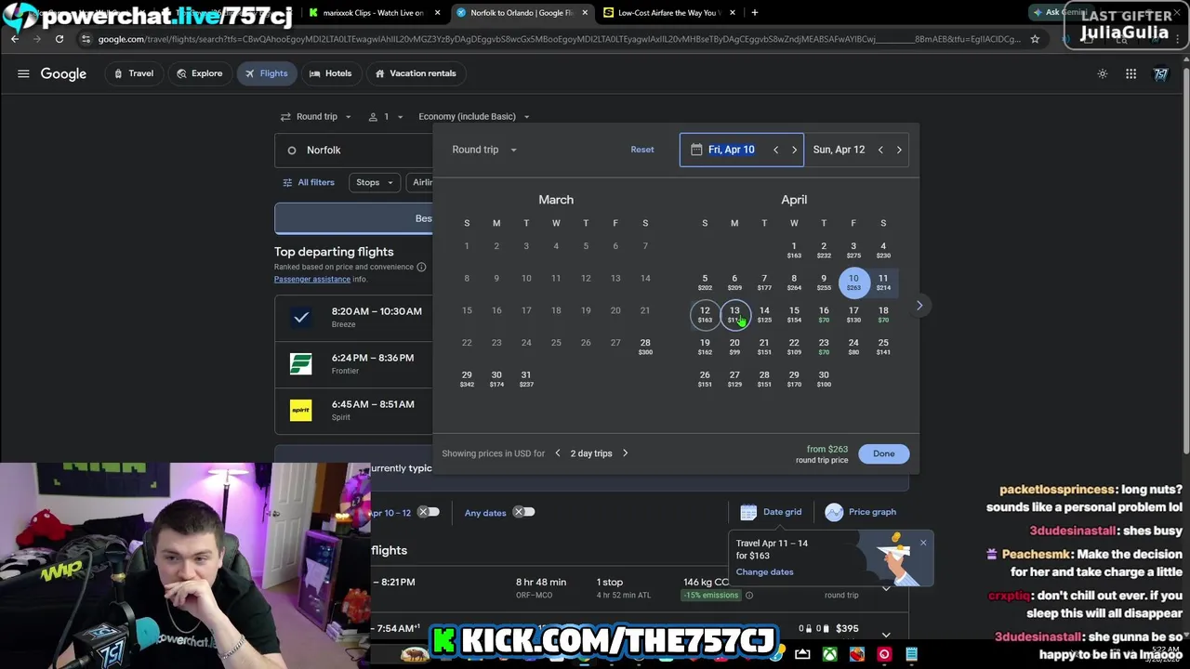The image size is (1190, 669).
Task: Show info about flight ranking
Action: pos(421,267)
